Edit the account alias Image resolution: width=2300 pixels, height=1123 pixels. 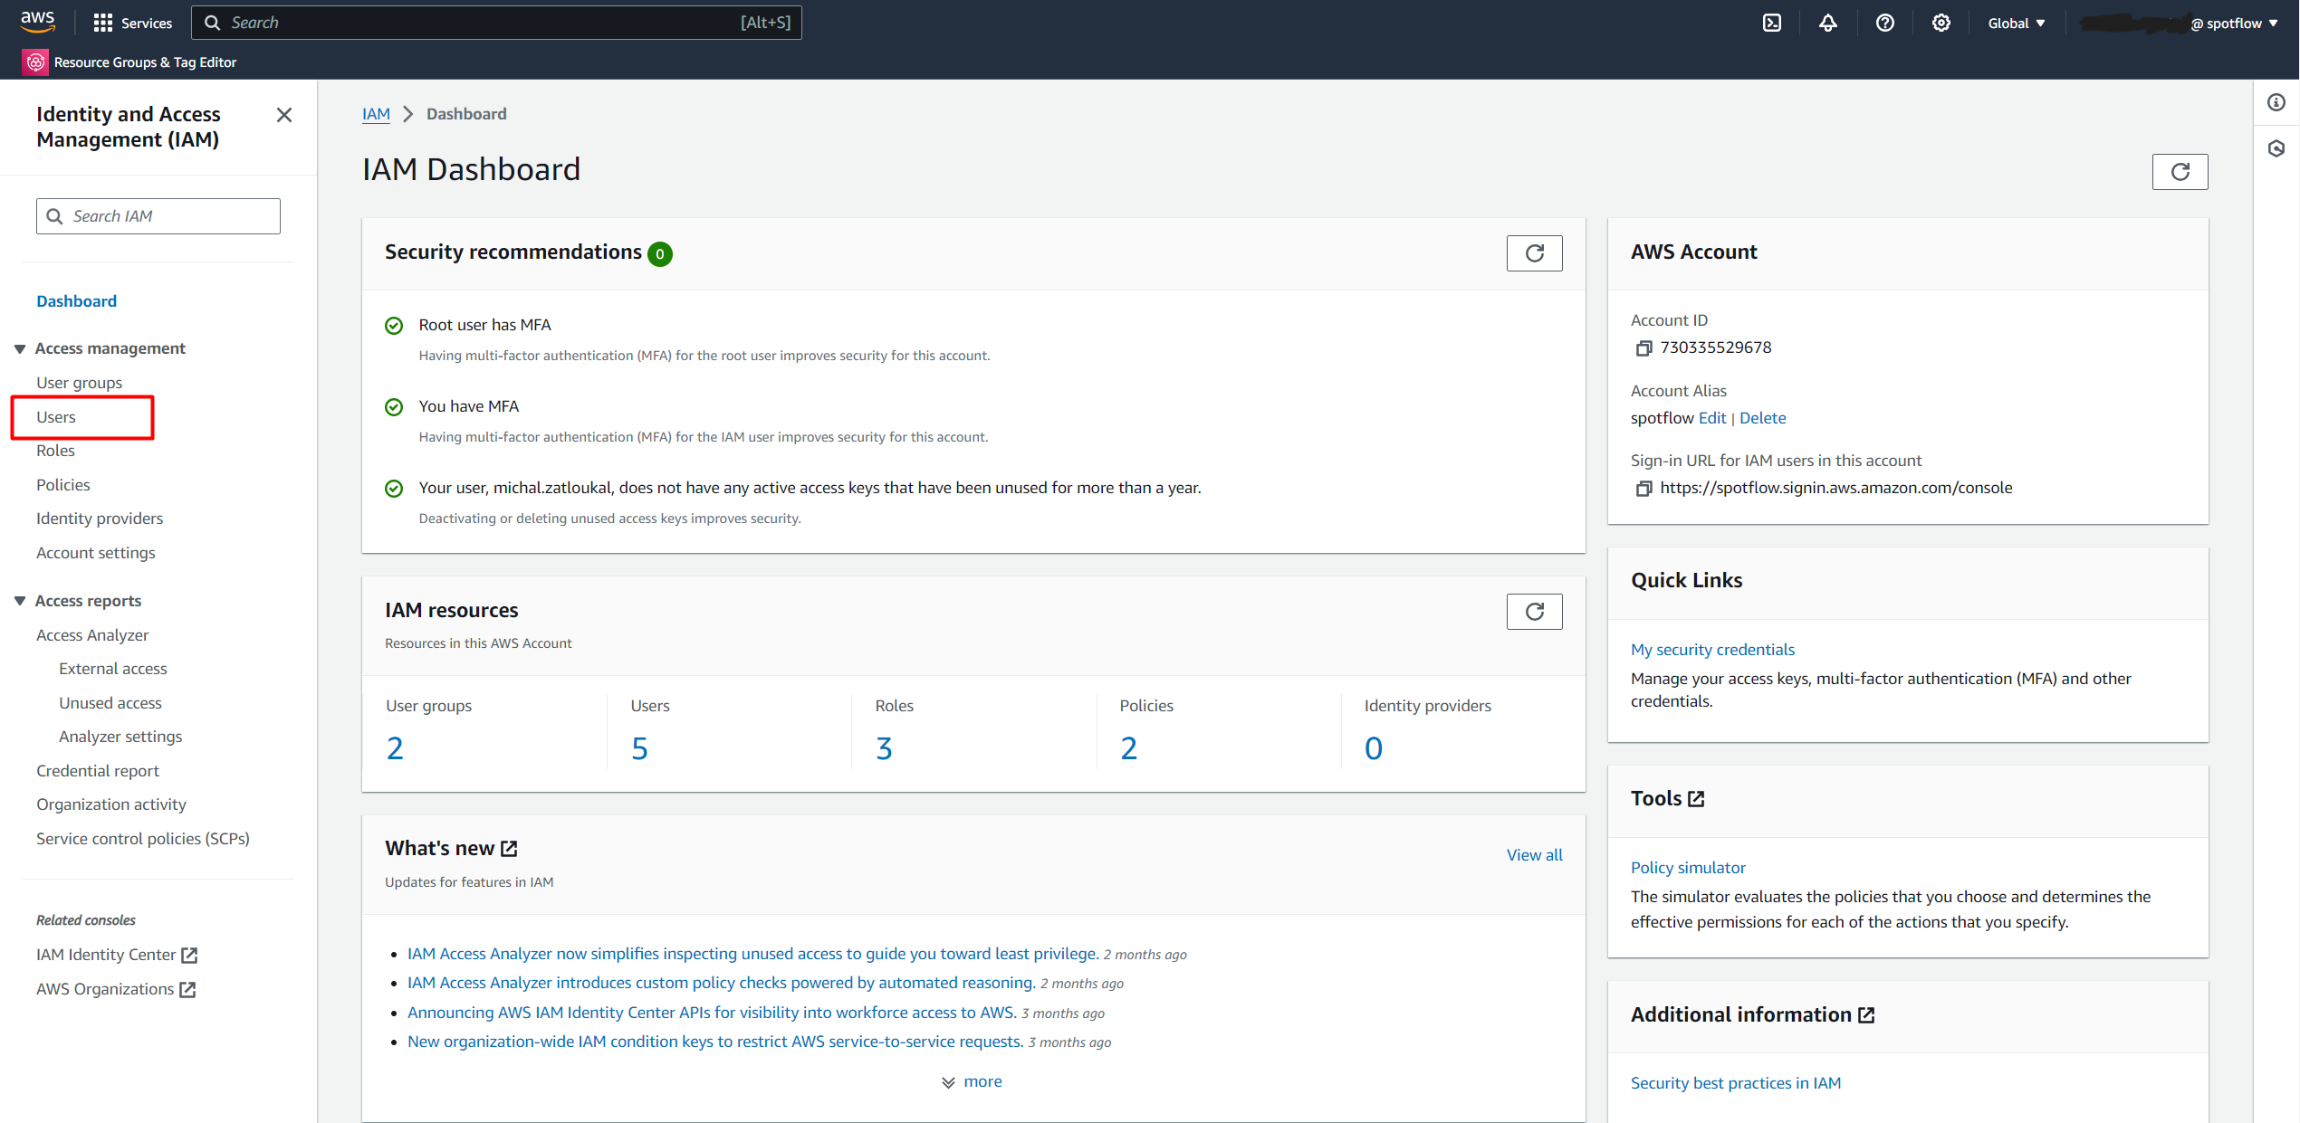(1712, 418)
